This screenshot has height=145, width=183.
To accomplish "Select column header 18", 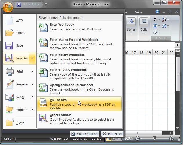I will click(141, 52).
